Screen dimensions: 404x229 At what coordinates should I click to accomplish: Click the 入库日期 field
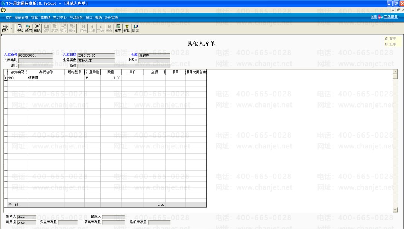click(96, 55)
